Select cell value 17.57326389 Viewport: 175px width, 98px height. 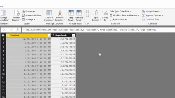tap(63, 93)
